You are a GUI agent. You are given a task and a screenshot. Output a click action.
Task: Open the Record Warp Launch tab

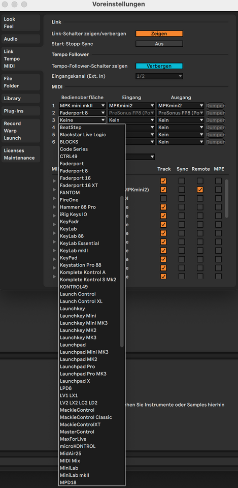(x=20, y=131)
